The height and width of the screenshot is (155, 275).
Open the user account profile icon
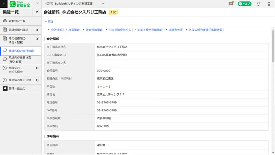pyautogui.click(x=269, y=4)
